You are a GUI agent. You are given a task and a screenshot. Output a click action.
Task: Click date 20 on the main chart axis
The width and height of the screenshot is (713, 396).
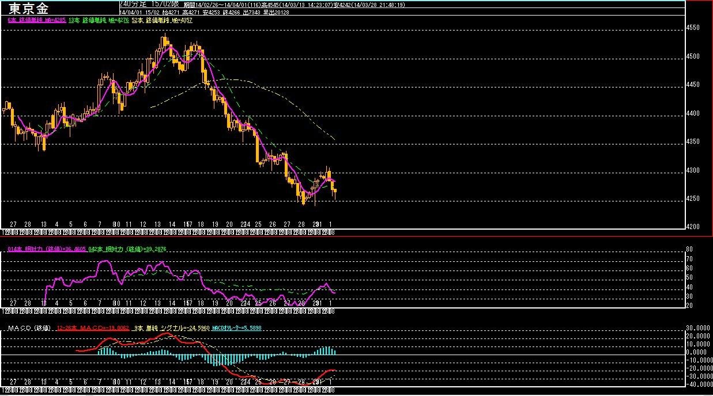click(x=229, y=224)
